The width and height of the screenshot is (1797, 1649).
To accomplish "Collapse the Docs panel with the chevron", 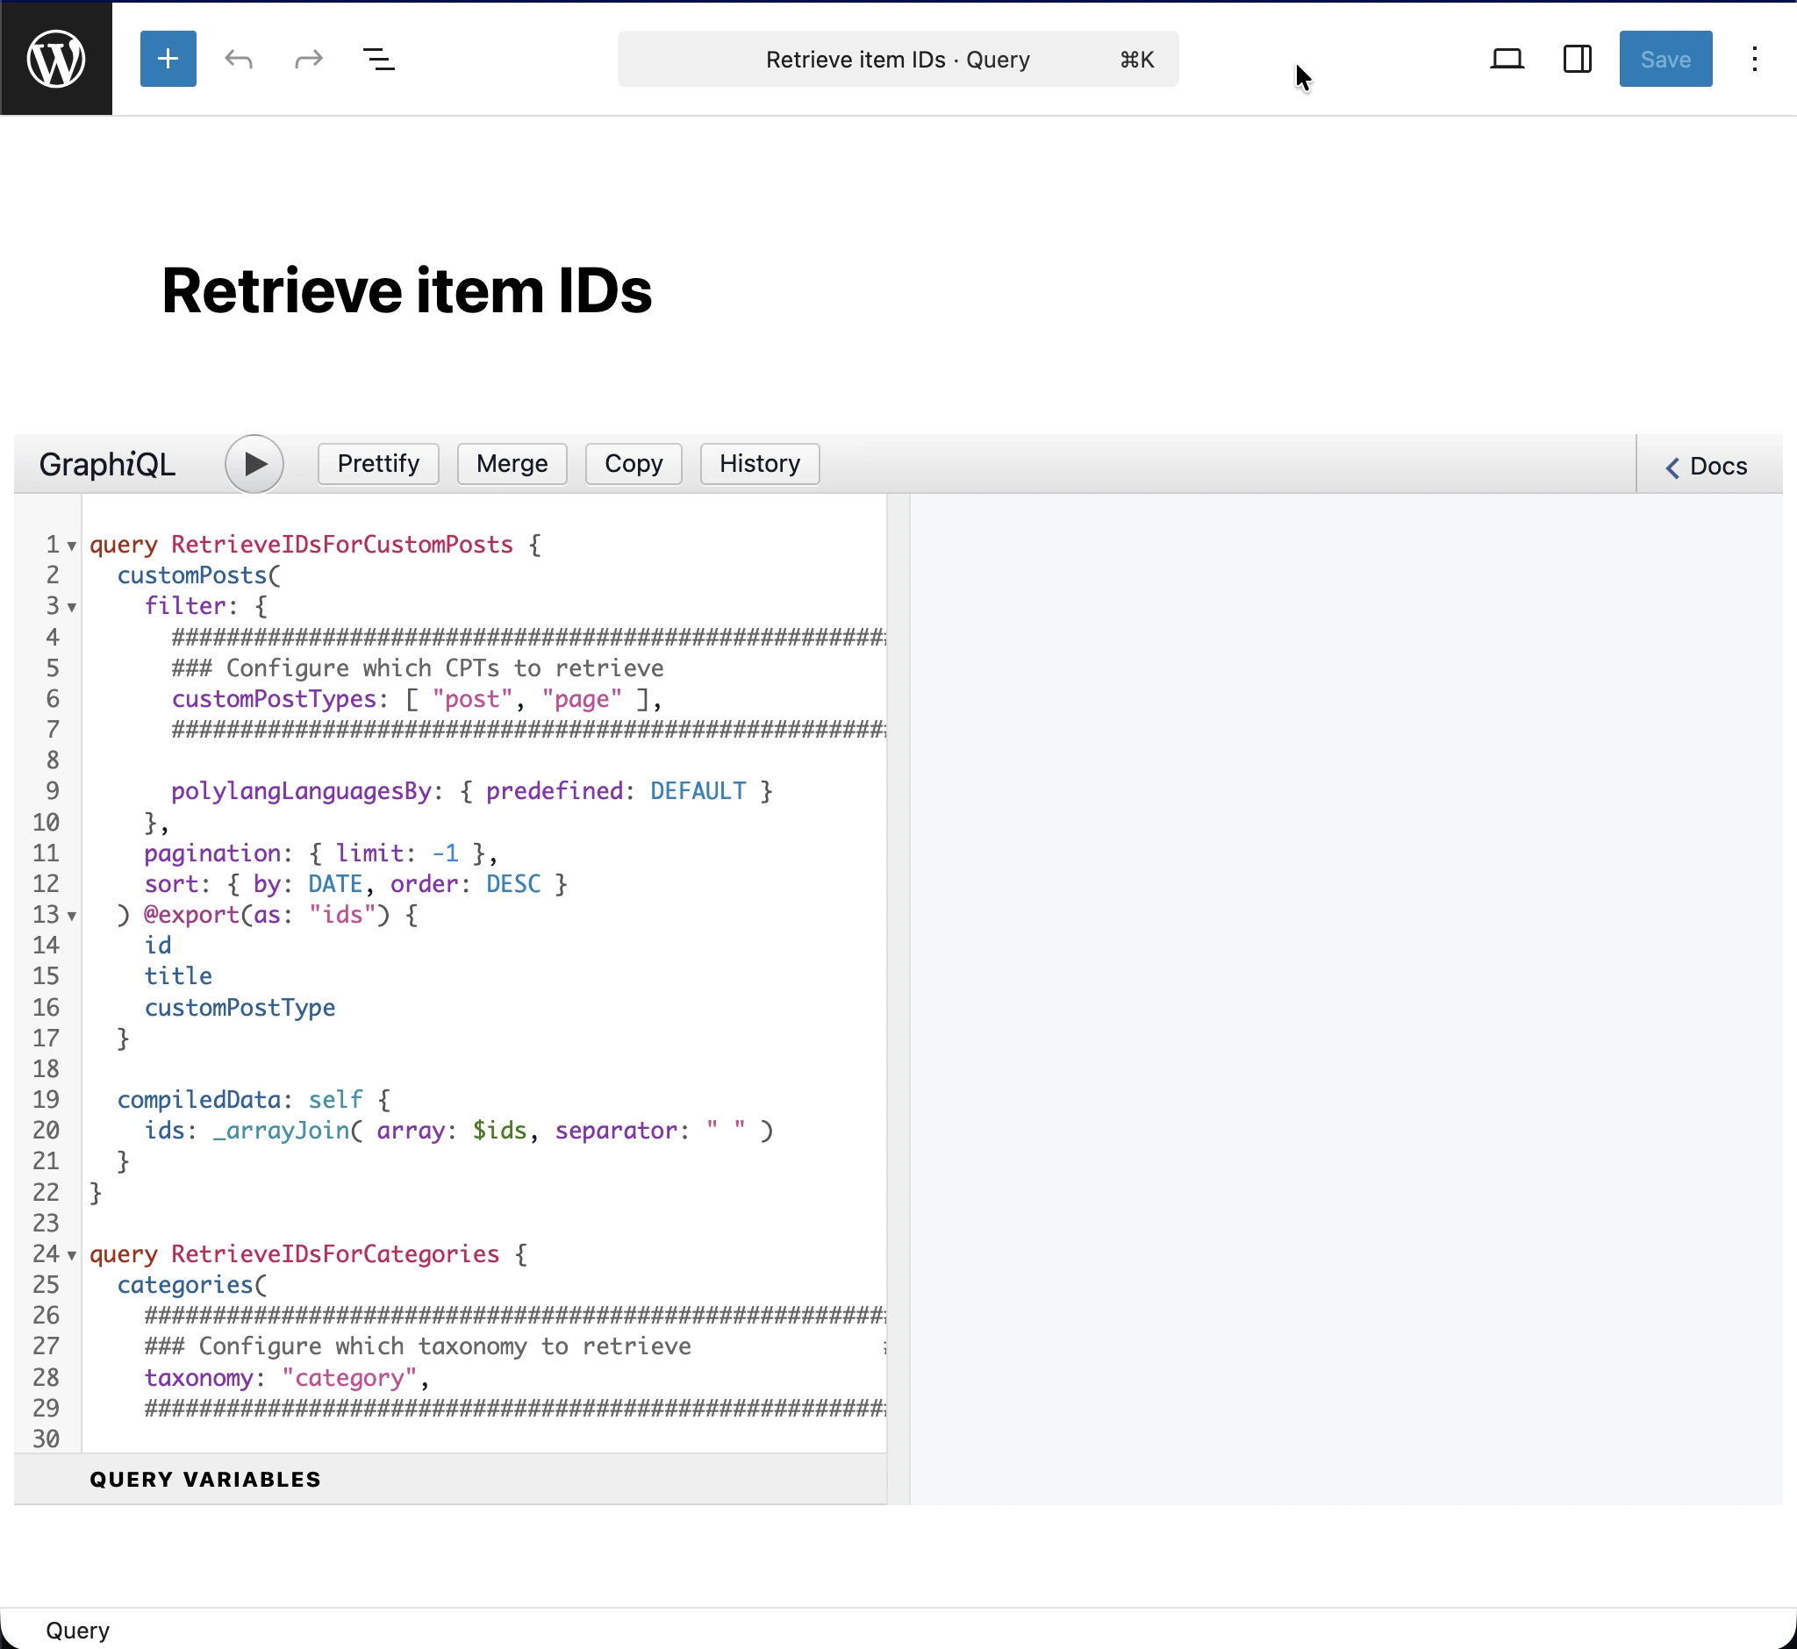I will pyautogui.click(x=1672, y=467).
